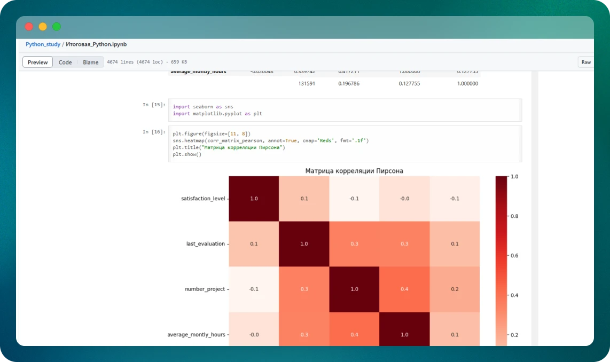Maximize the window with the green button

(57, 27)
